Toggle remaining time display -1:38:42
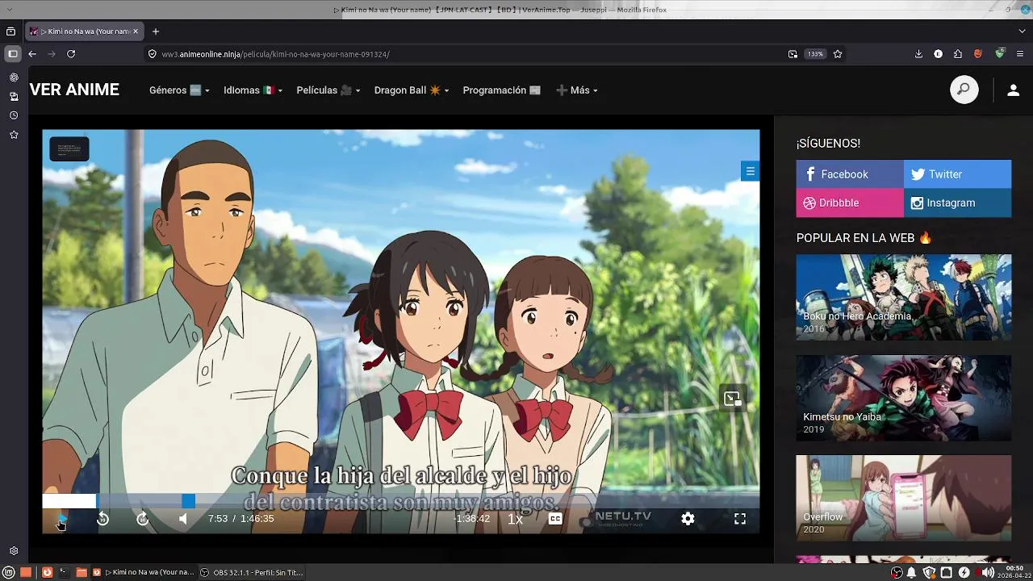This screenshot has height=581, width=1033. (x=472, y=519)
